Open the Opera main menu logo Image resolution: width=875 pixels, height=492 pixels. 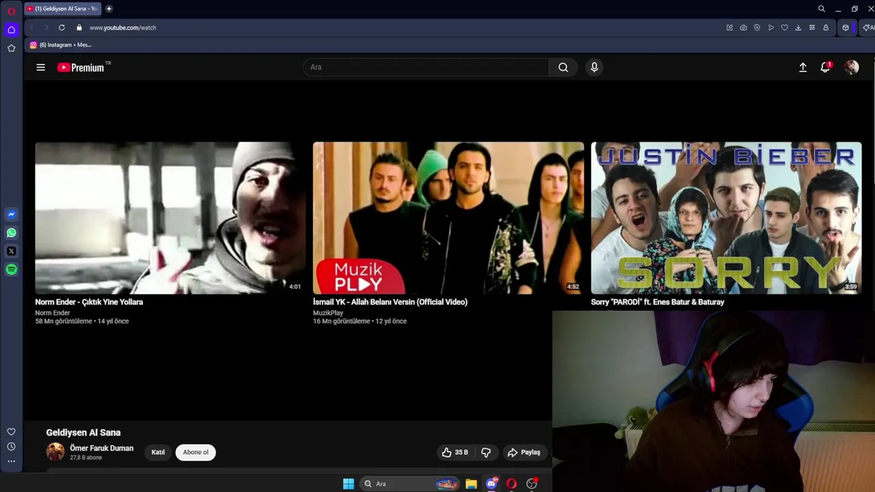11,11
